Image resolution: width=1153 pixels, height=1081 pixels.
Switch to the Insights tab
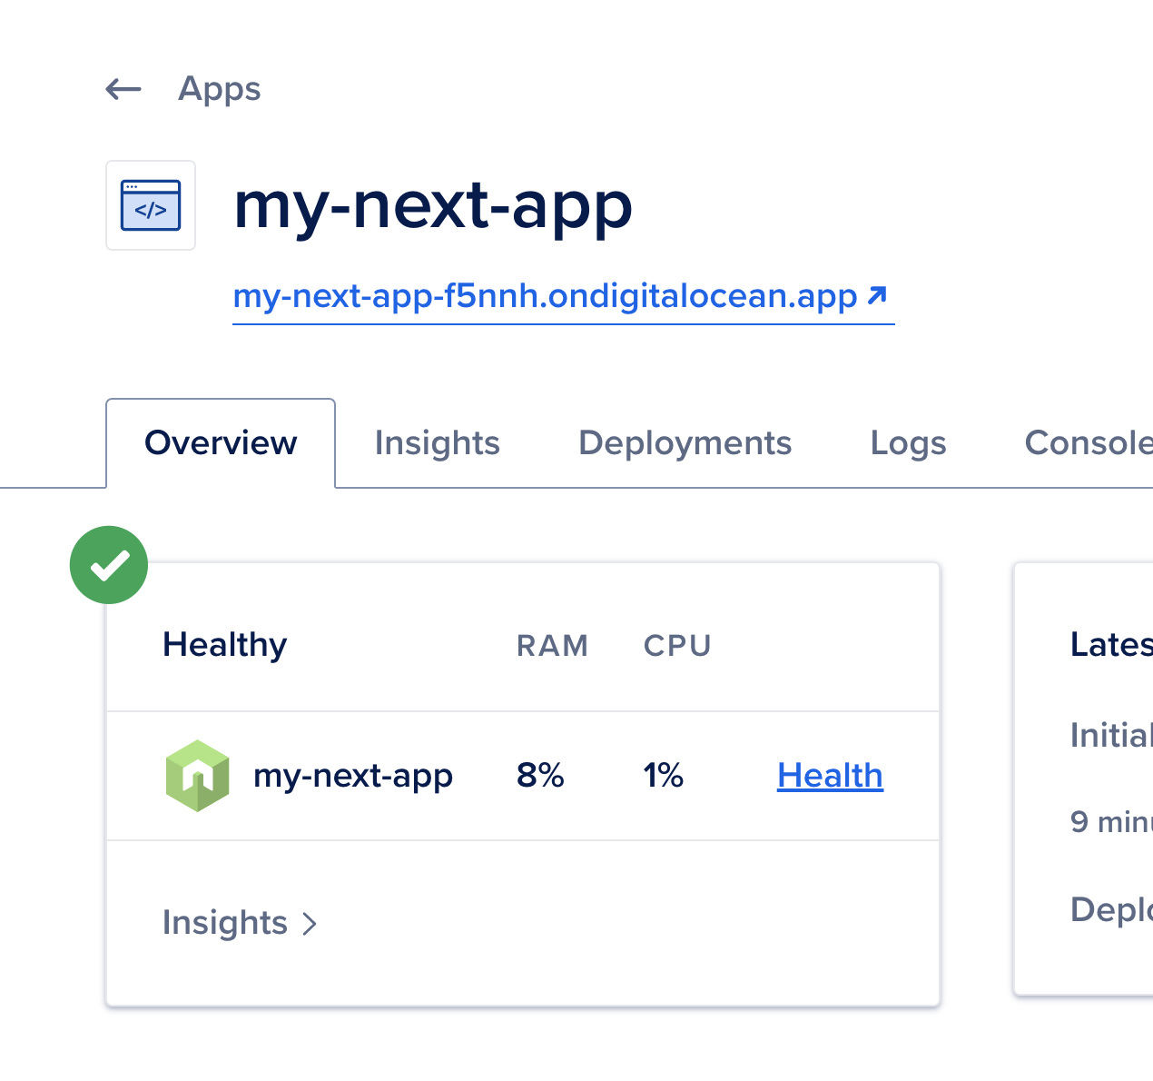point(438,443)
